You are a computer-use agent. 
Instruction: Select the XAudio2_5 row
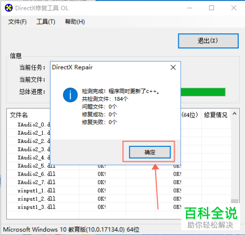[x=119, y=166]
